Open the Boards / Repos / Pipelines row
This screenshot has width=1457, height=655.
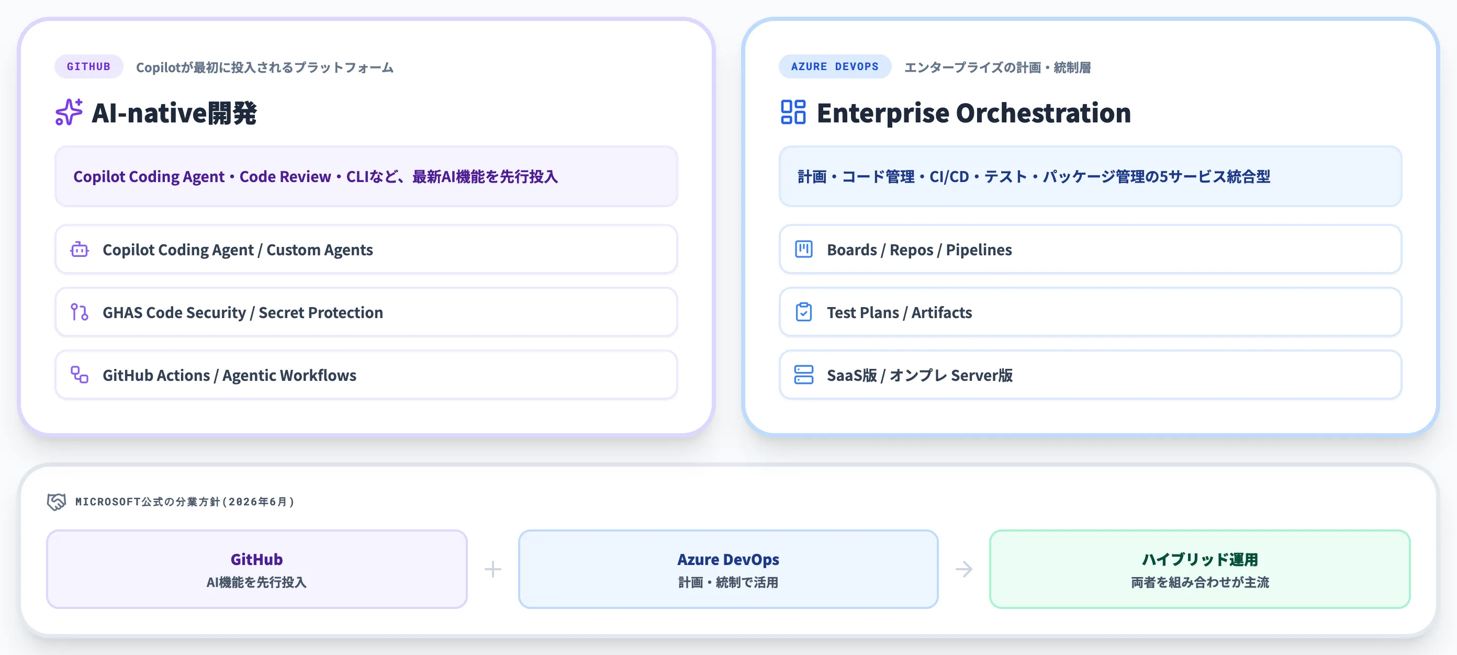[x=1090, y=250]
